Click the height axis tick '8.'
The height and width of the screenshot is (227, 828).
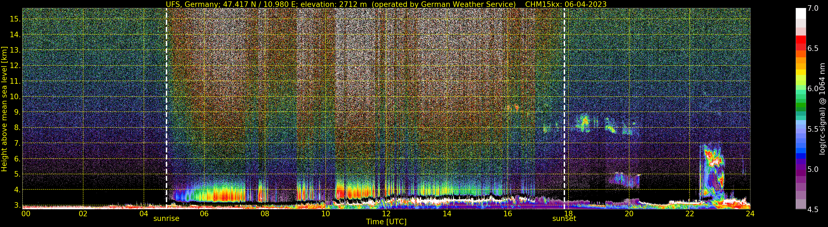17,128
